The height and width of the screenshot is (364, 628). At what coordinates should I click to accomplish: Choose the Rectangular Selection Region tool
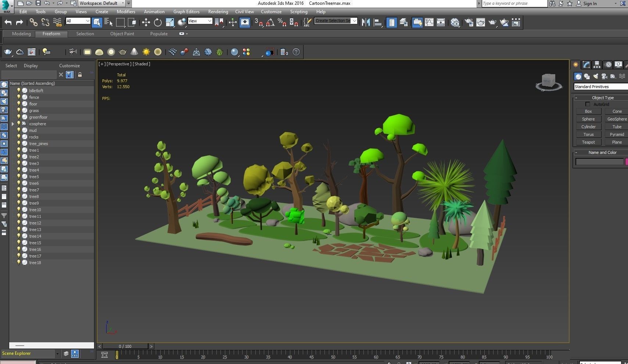pyautogui.click(x=120, y=22)
